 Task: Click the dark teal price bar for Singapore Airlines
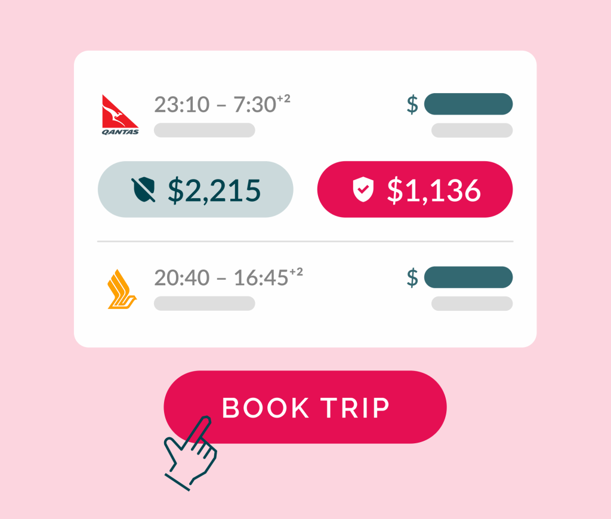pos(468,277)
